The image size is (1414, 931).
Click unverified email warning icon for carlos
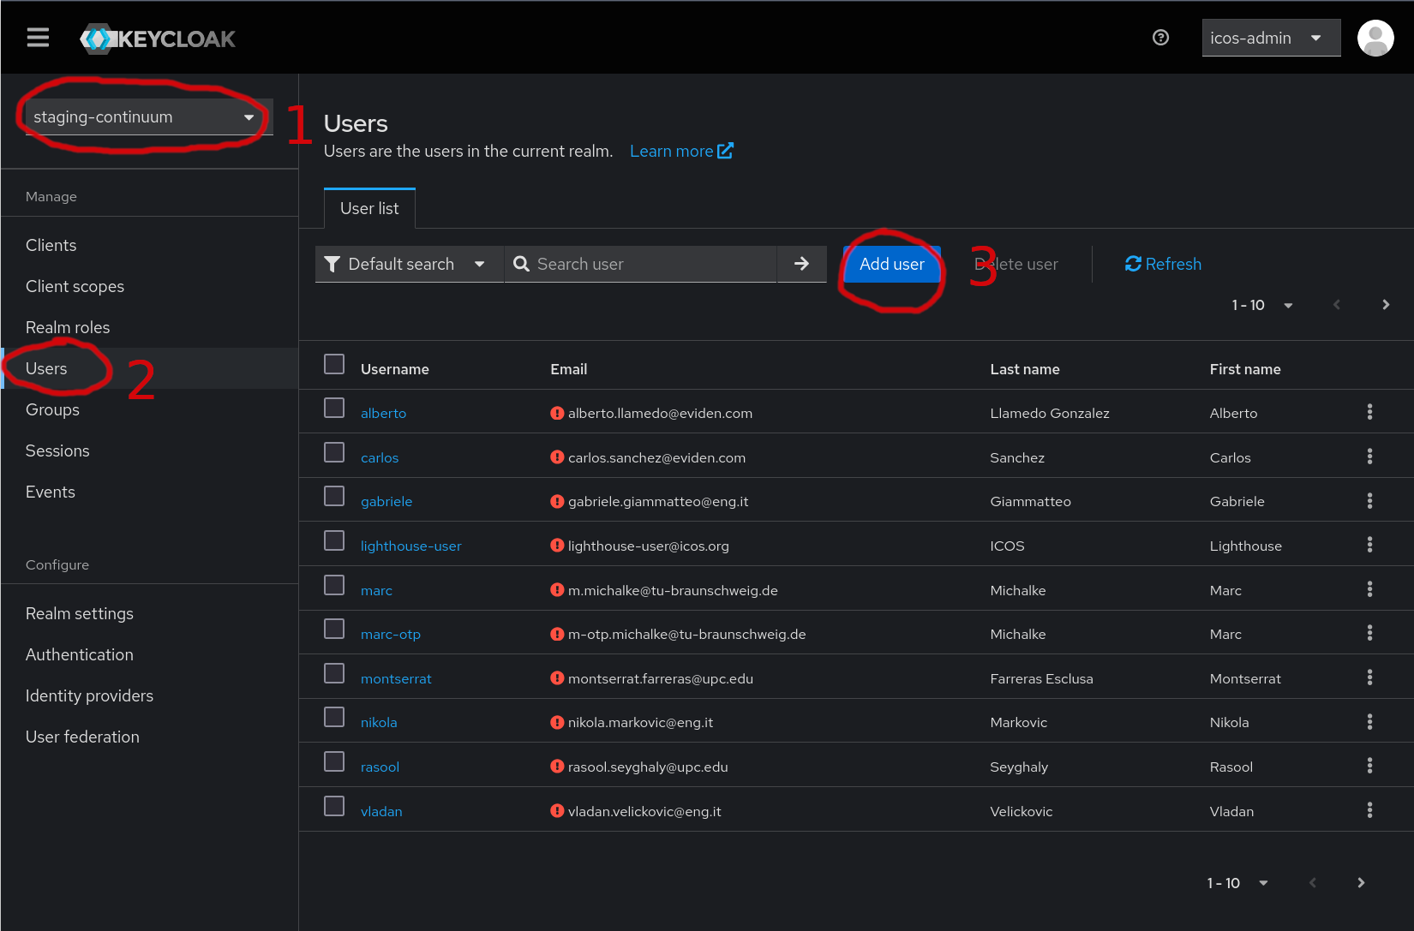(557, 457)
